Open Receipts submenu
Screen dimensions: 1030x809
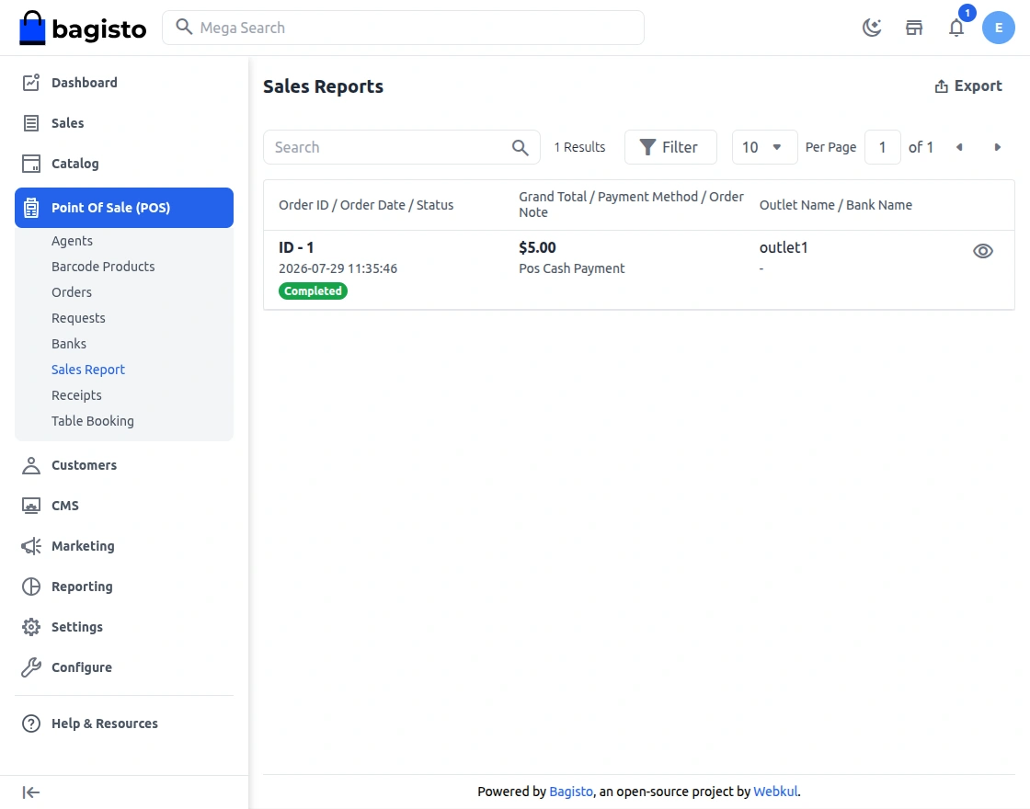[77, 395]
